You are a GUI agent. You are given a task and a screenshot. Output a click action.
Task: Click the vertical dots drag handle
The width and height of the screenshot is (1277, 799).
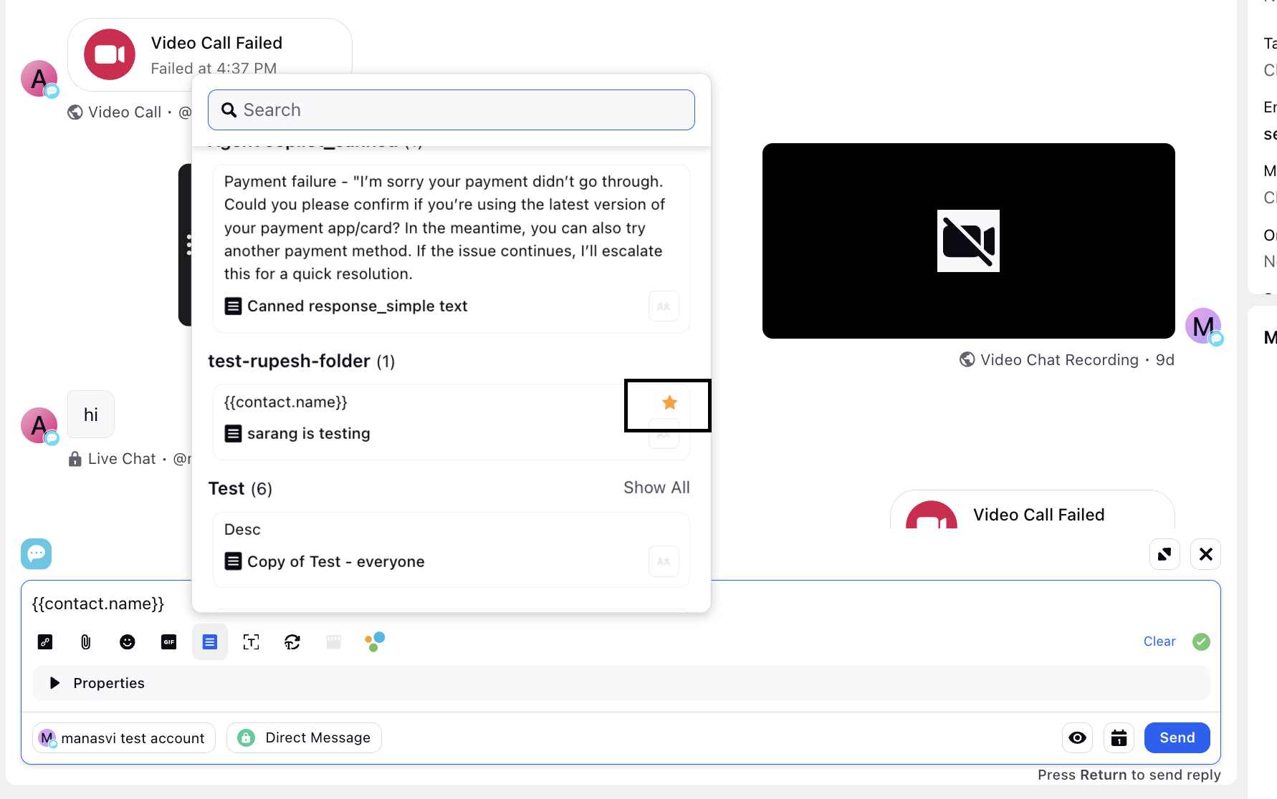188,245
